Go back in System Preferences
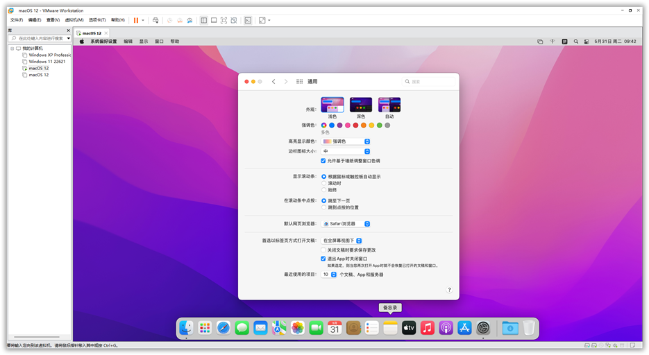Image resolution: width=649 pixels, height=355 pixels. coord(273,81)
